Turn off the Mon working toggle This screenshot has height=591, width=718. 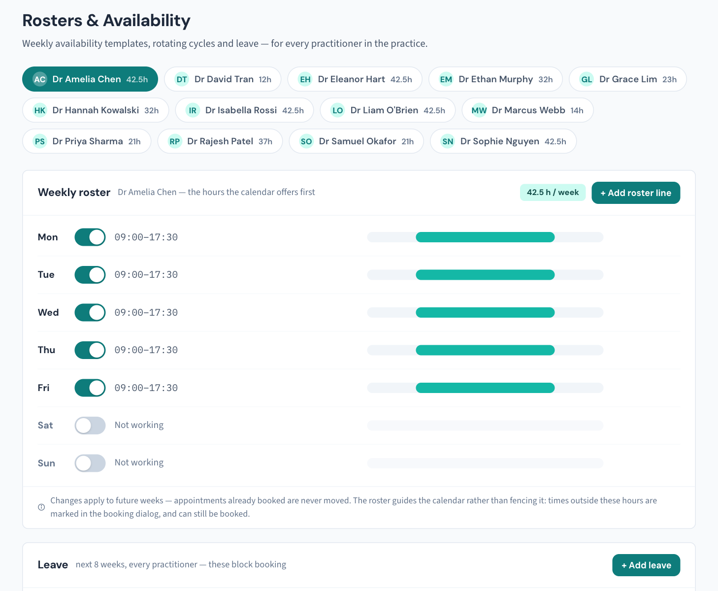(x=90, y=237)
